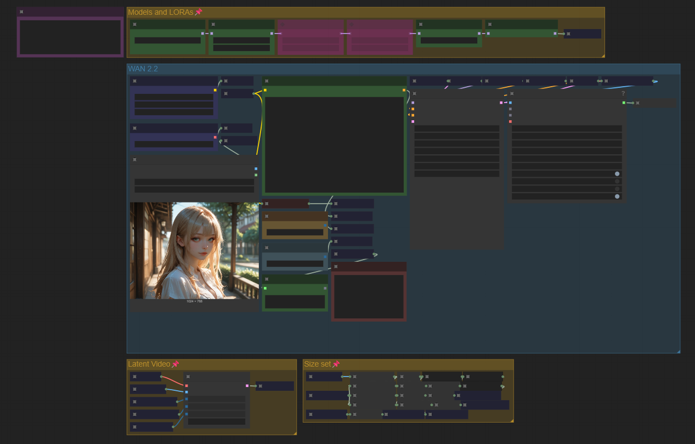Image resolution: width=695 pixels, height=444 pixels.
Task: Click the pin icon beside Latent Video title
Action: (176, 364)
